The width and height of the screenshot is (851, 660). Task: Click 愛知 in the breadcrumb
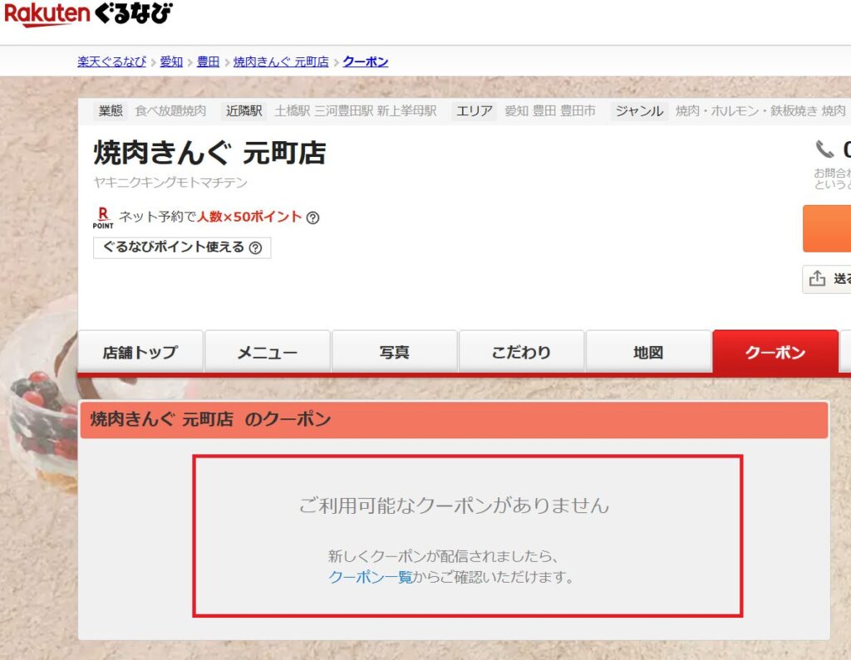pyautogui.click(x=171, y=61)
